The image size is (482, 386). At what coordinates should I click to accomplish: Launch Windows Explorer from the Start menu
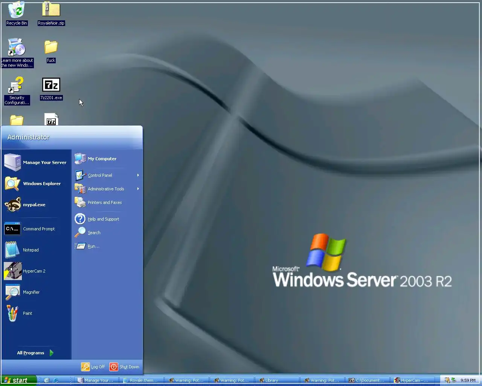(36, 184)
